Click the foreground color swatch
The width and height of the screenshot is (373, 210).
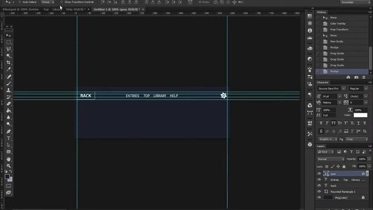click(x=7, y=177)
